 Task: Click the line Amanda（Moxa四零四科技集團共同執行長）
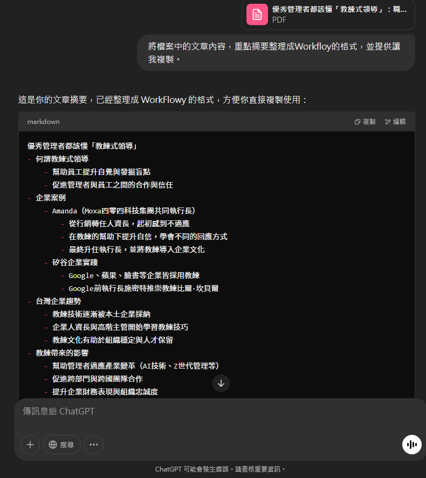(x=124, y=211)
